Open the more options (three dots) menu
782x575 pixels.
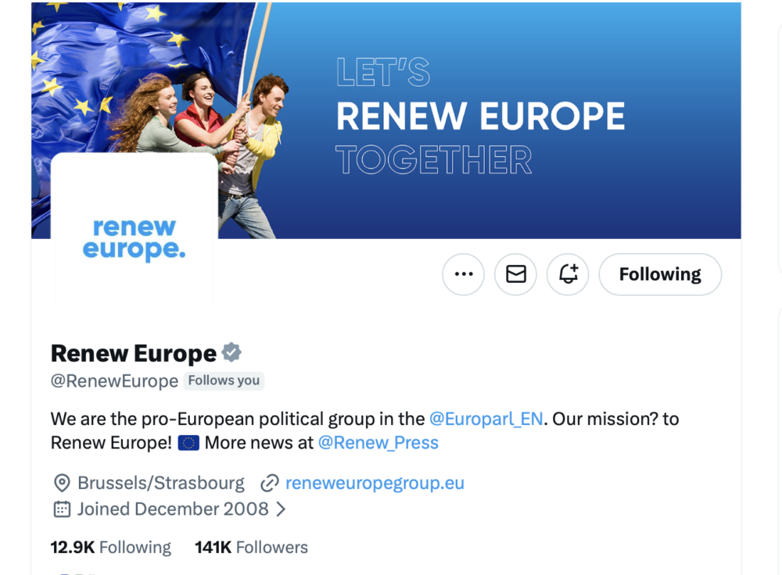click(464, 274)
